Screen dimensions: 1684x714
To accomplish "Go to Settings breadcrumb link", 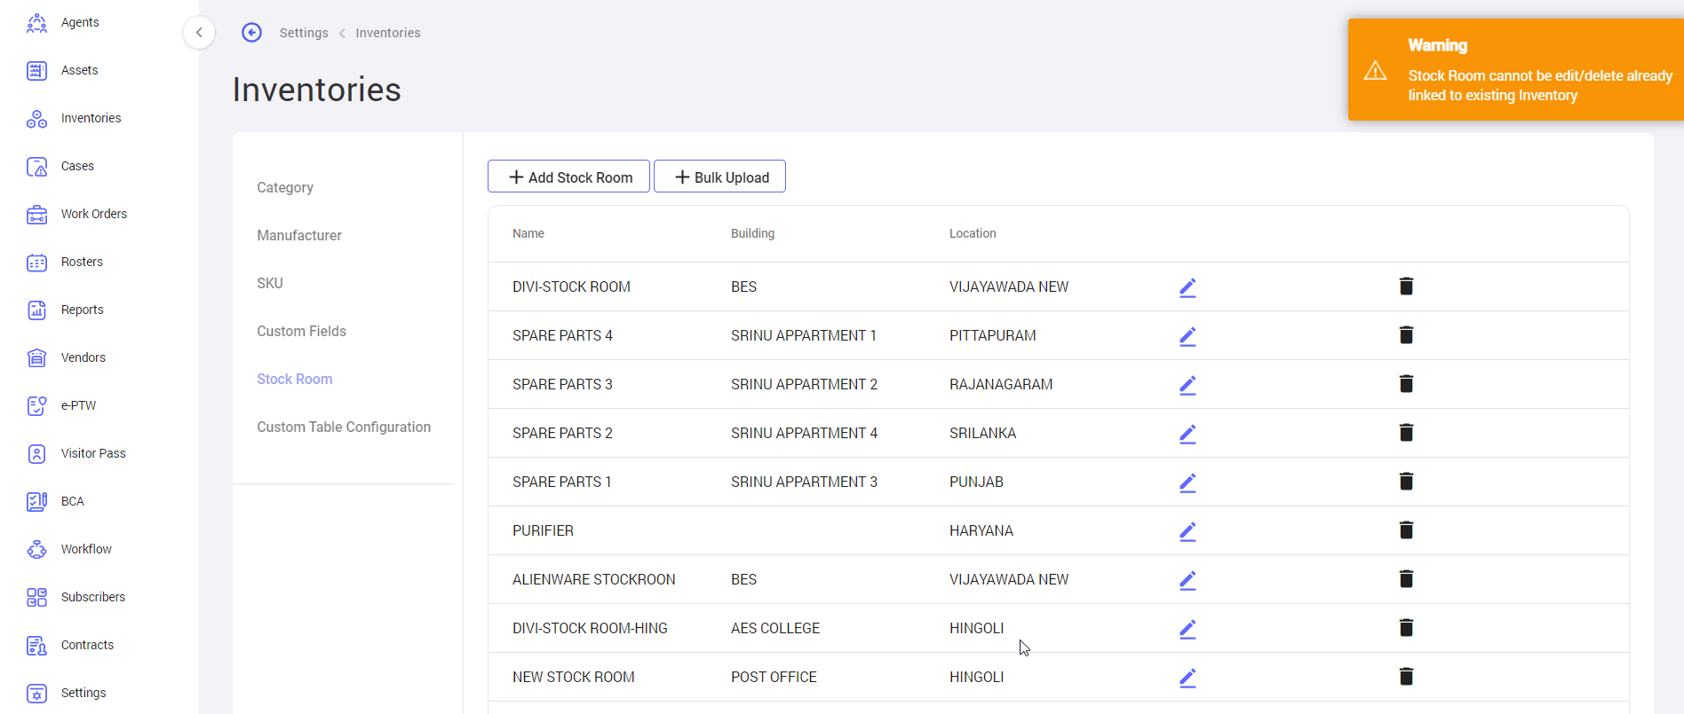I will (304, 33).
